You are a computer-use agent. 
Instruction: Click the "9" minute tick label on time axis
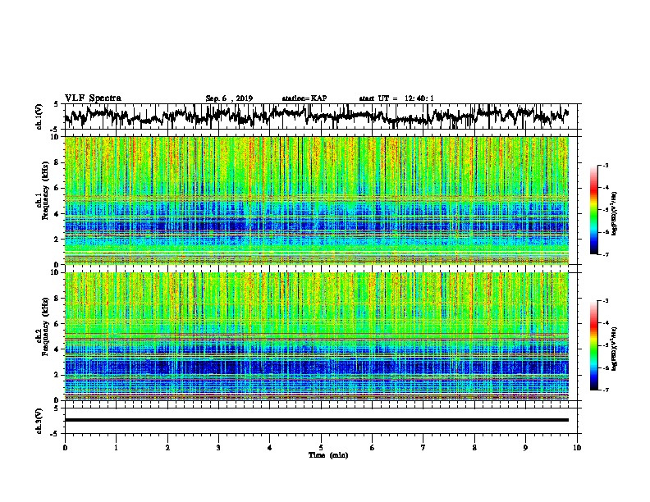[525, 447]
